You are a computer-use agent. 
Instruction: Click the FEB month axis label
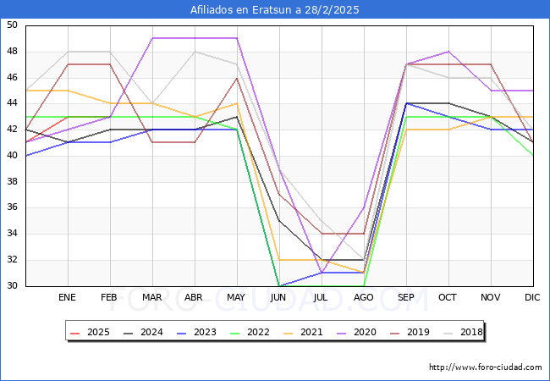click(x=109, y=297)
